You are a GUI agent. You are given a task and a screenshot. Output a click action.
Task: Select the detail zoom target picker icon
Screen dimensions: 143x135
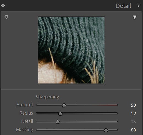pyautogui.click(x=6, y=17)
